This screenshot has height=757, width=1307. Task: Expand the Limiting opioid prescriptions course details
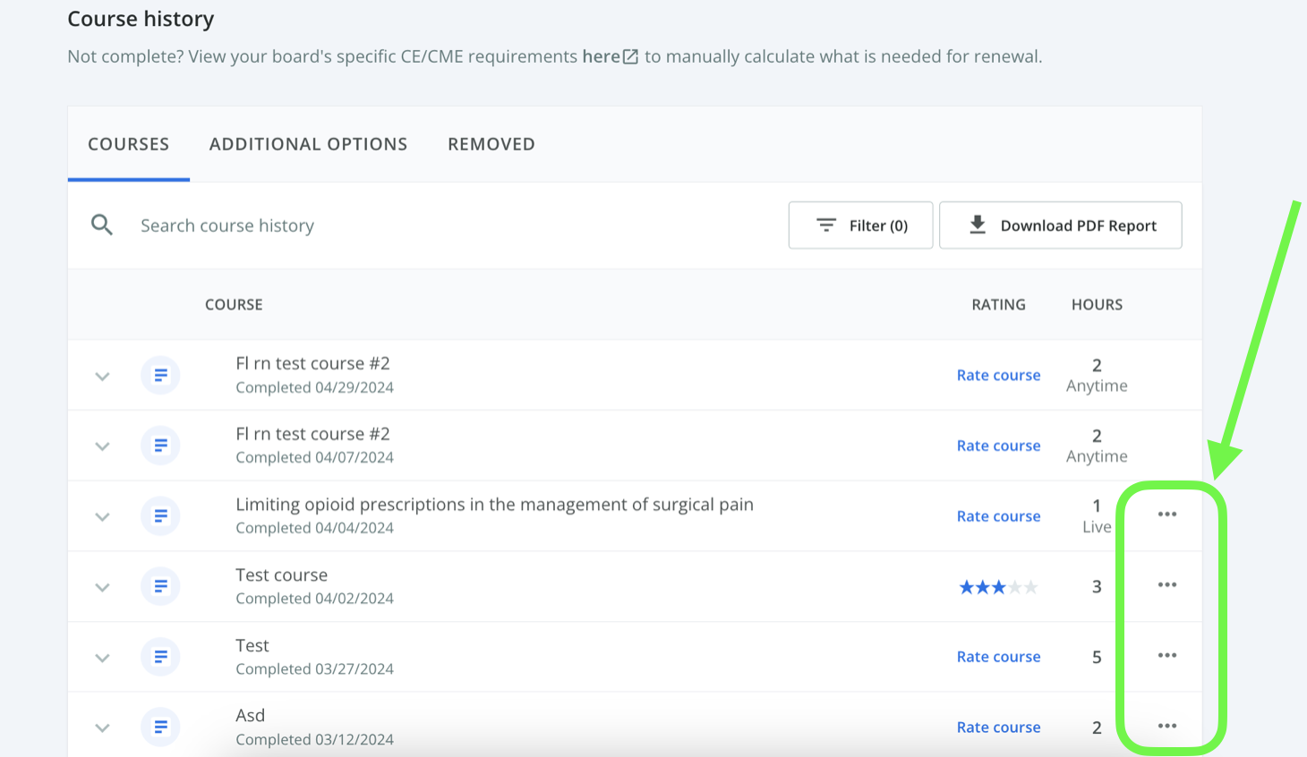click(x=103, y=516)
